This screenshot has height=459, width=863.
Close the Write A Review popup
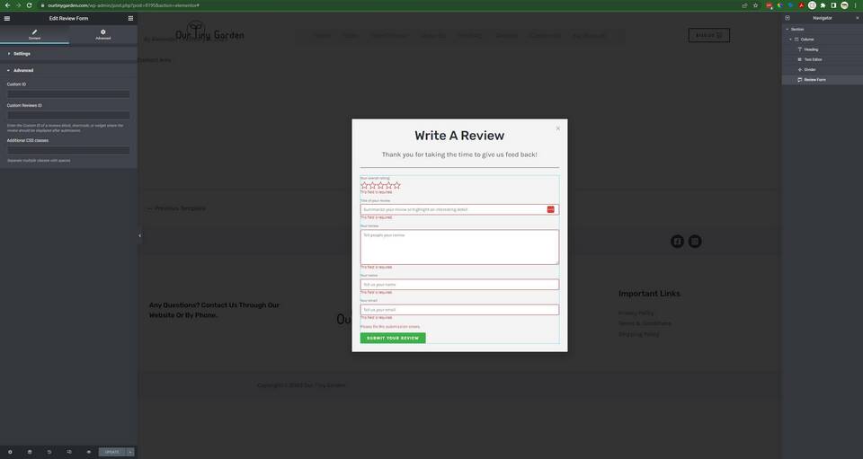(x=558, y=128)
